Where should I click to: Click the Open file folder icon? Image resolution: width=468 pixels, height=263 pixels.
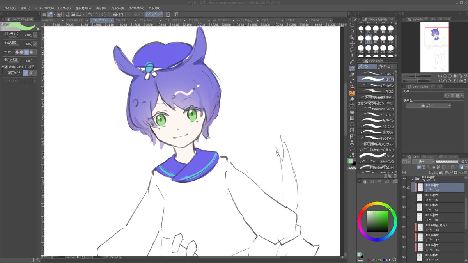74,14
